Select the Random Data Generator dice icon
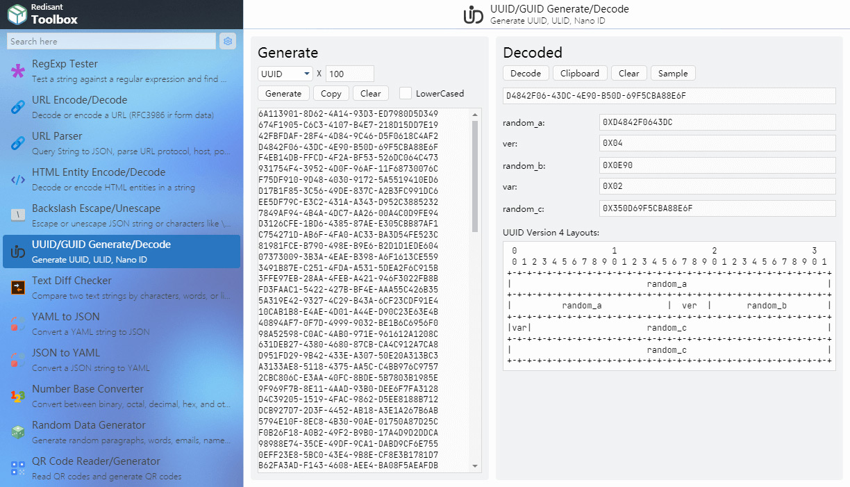 point(18,432)
